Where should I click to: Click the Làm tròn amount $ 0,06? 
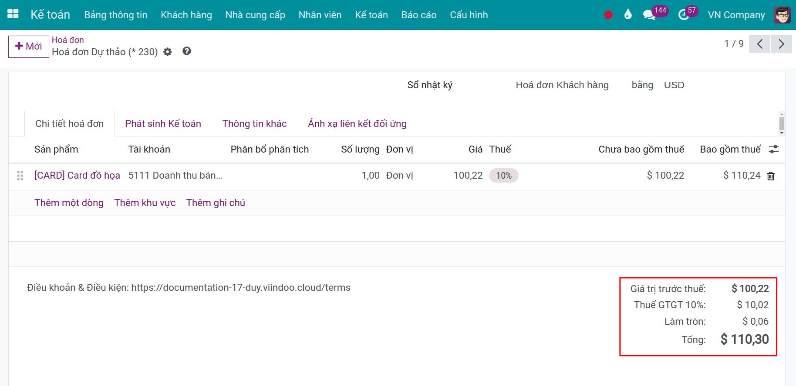[756, 322]
